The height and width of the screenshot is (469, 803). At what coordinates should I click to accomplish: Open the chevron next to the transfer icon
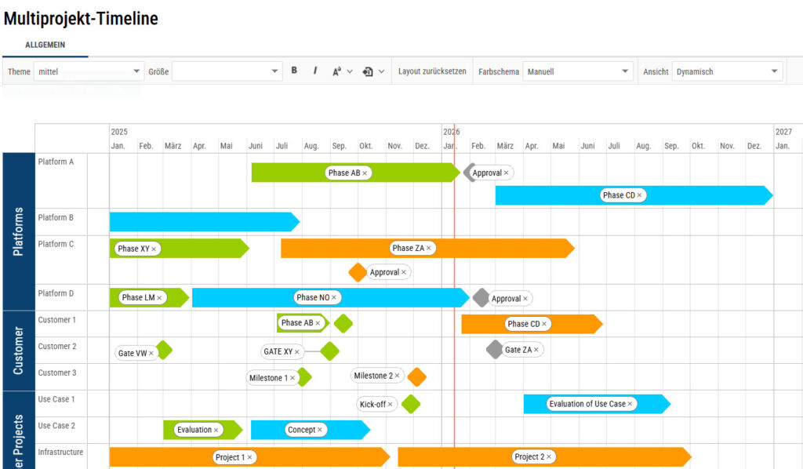(x=381, y=71)
